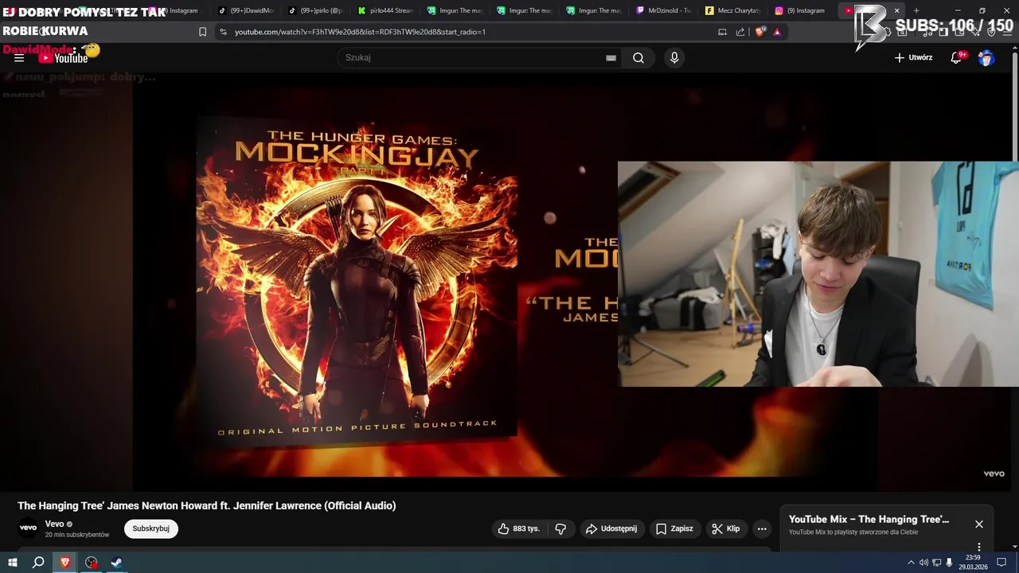The image size is (1019, 573).
Task: Open the Utwórz create menu
Action: coord(913,57)
